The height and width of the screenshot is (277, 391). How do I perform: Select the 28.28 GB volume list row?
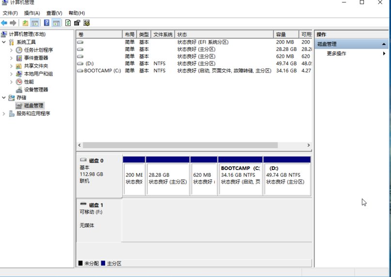coord(194,49)
